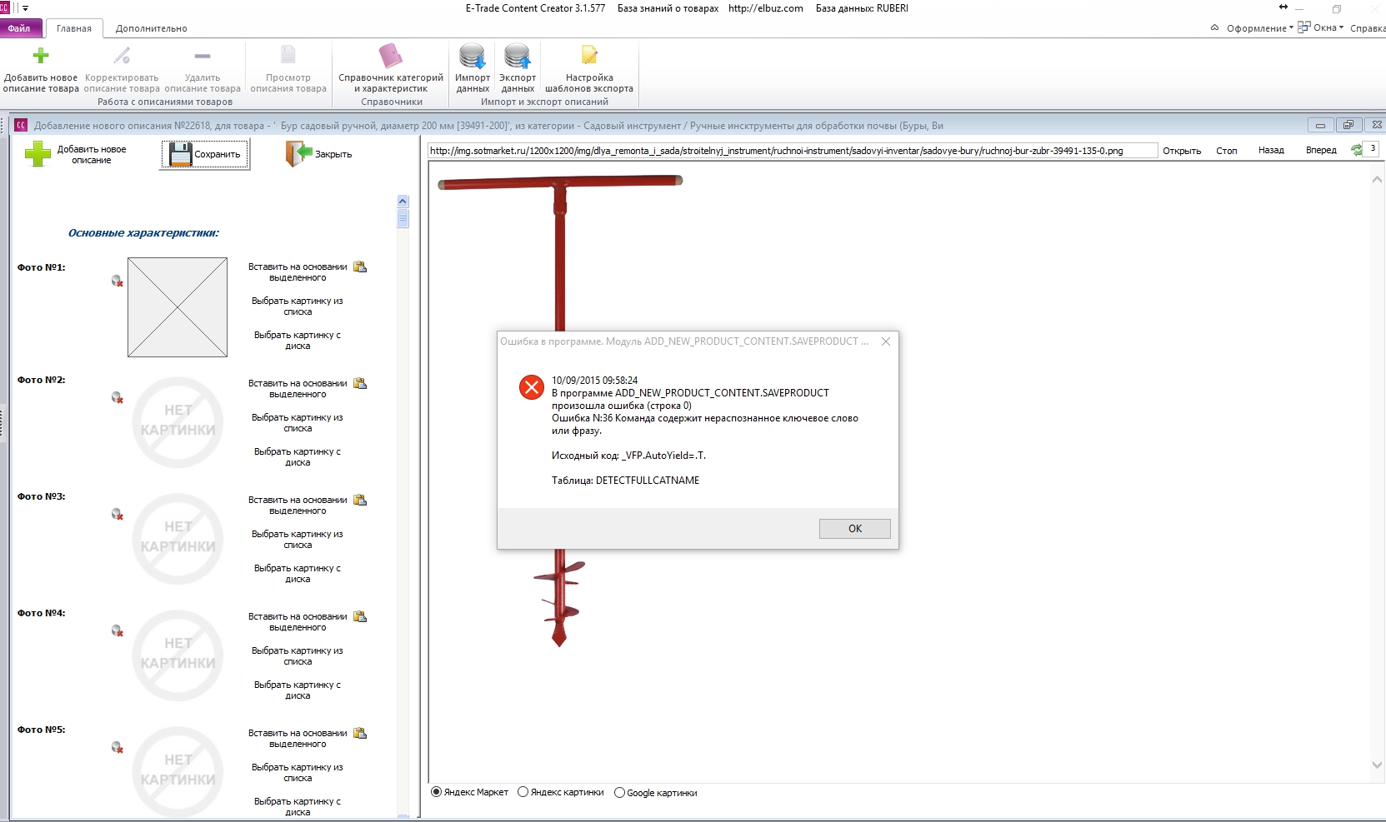
Task: Clear picture icon for Фото №5
Action: coord(118,748)
